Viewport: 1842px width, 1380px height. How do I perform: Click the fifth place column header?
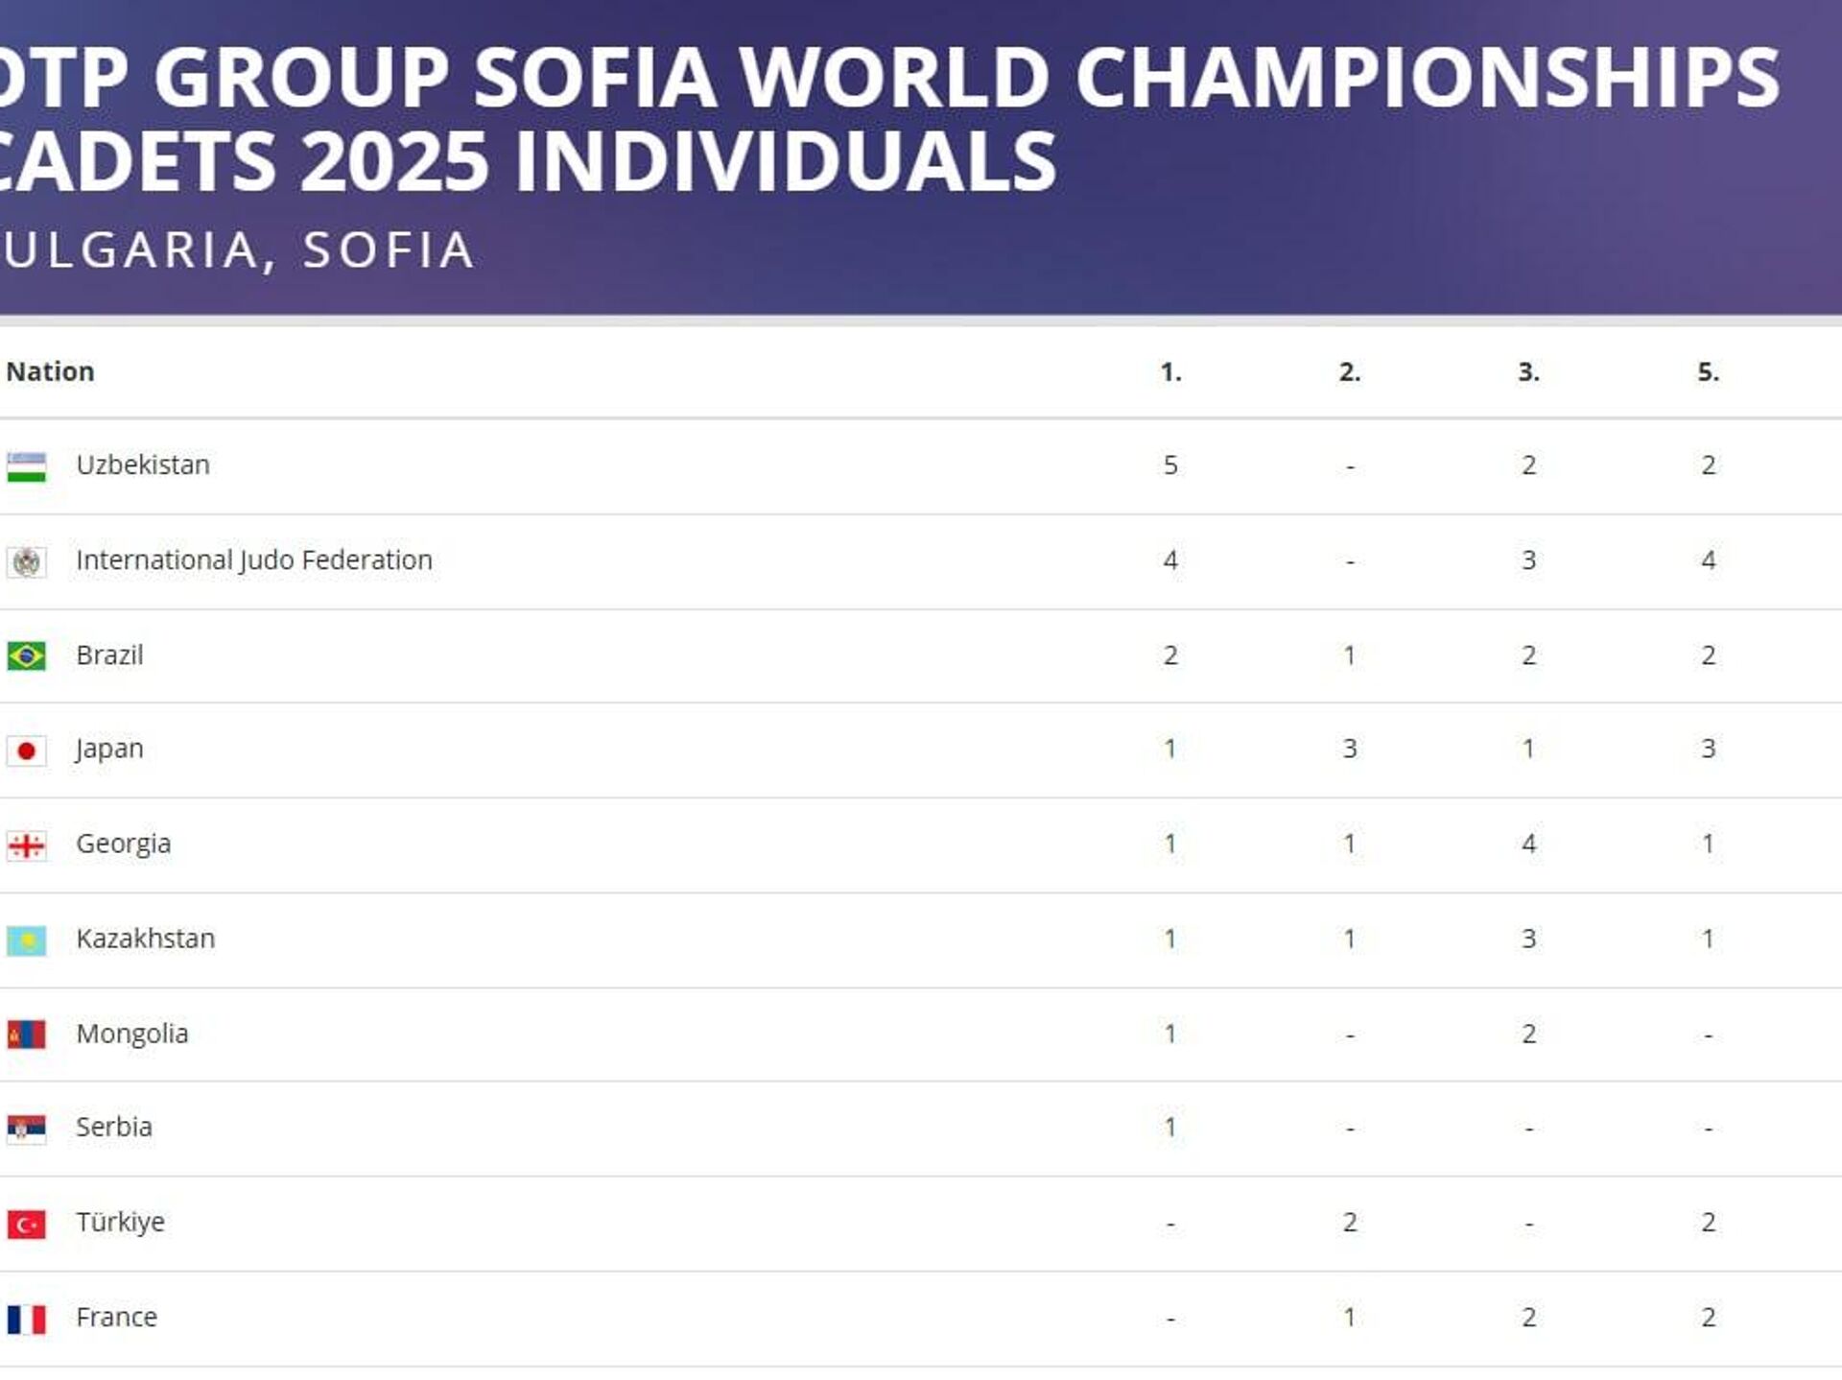(x=1708, y=372)
